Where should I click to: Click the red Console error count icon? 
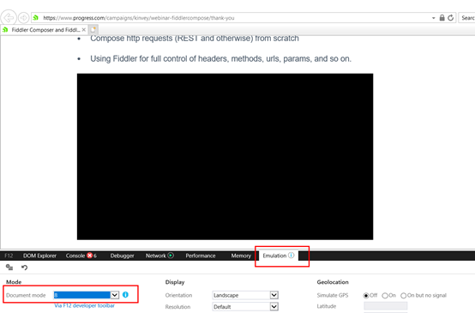click(x=90, y=256)
